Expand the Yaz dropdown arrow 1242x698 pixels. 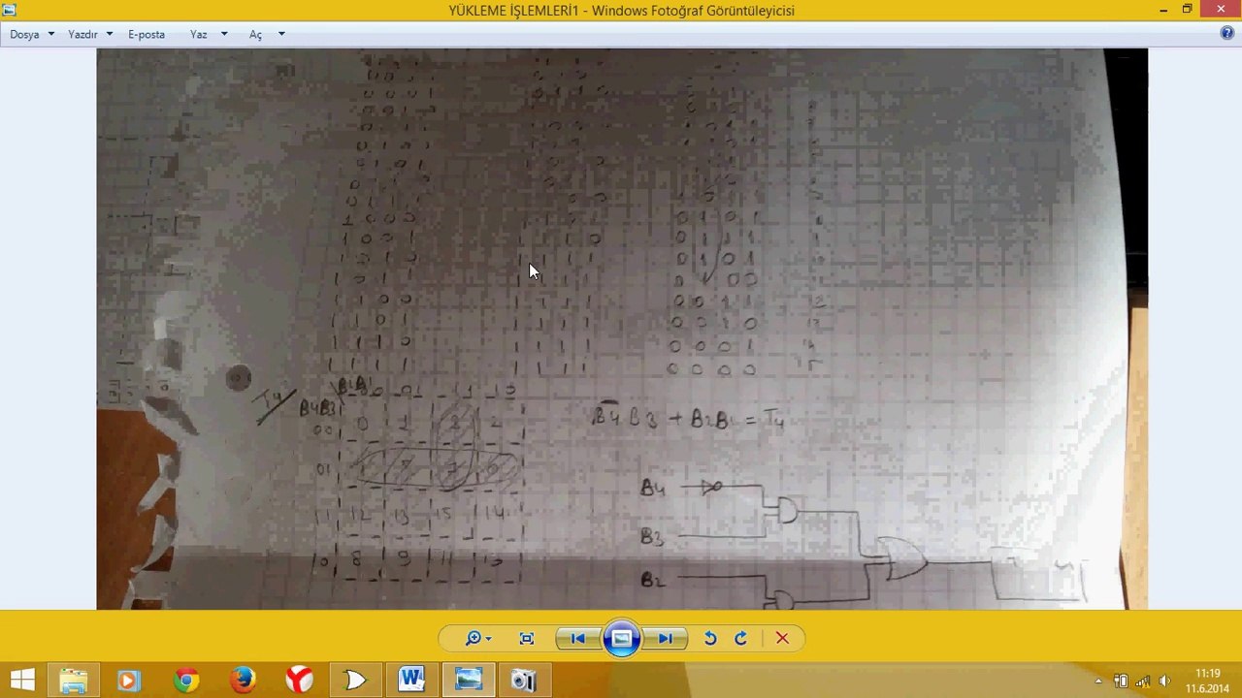click(224, 34)
